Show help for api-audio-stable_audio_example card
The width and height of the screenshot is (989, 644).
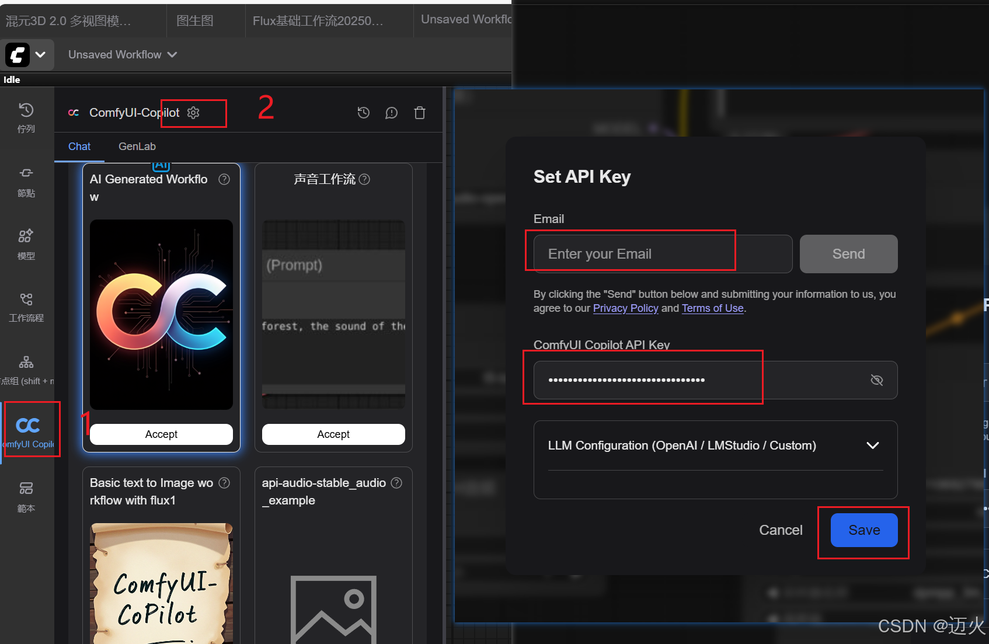pyautogui.click(x=396, y=483)
